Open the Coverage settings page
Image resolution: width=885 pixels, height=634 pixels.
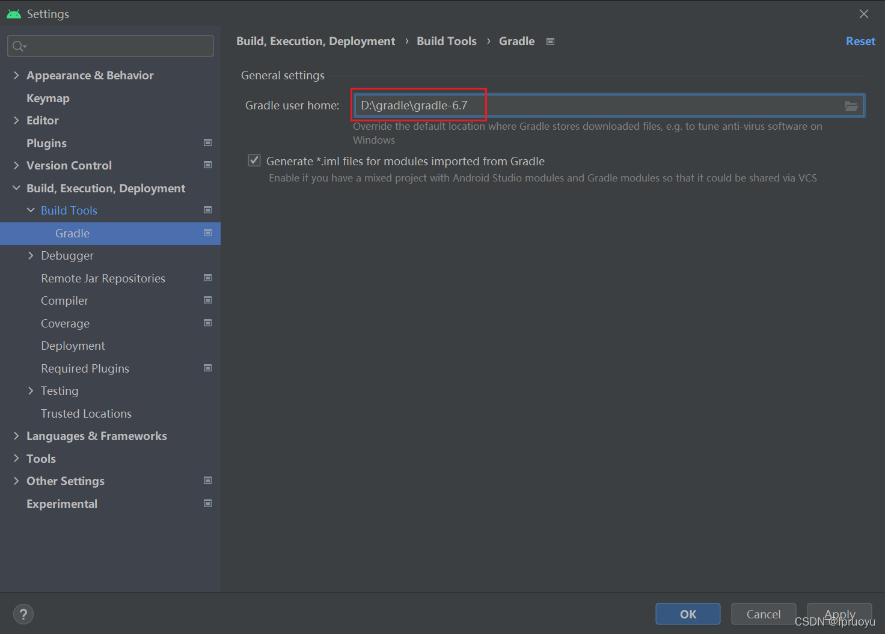[65, 323]
